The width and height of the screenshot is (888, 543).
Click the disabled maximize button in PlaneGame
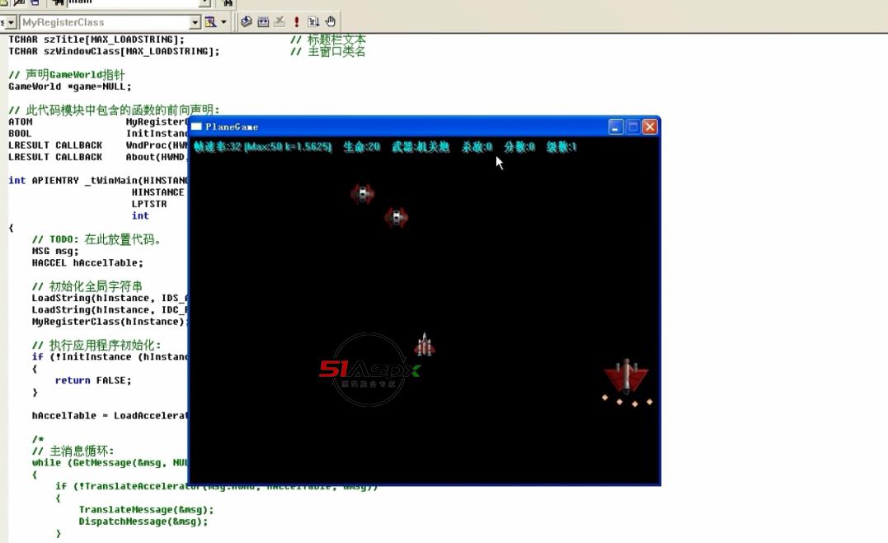[x=632, y=126]
